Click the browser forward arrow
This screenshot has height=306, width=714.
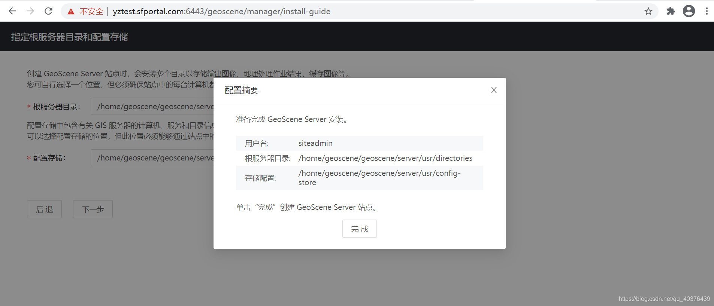click(x=30, y=11)
